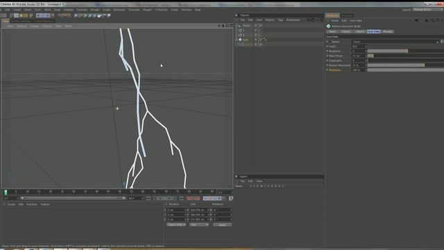The width and height of the screenshot is (444, 250).
Task: Toggle the Thickness keyframe dot
Action: 327,70
